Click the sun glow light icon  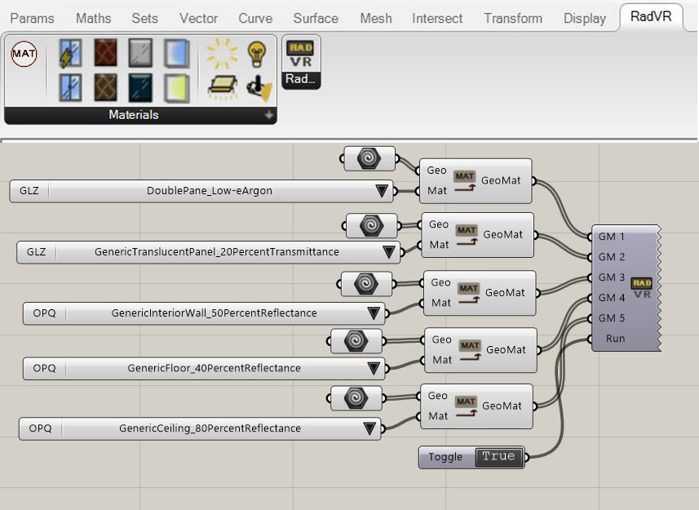tap(220, 55)
